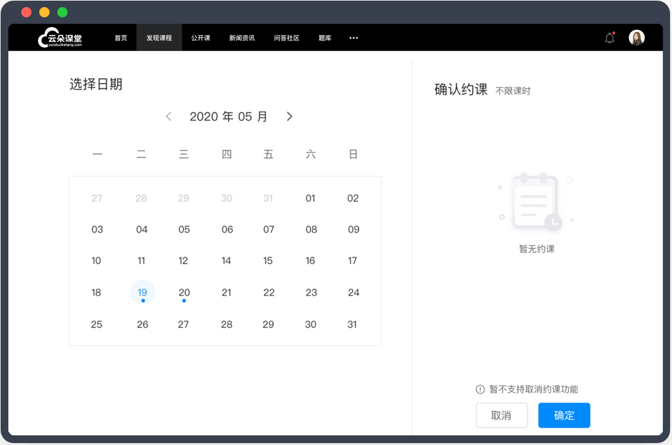Click the 2020 年 05 月 month title

pyautogui.click(x=229, y=116)
